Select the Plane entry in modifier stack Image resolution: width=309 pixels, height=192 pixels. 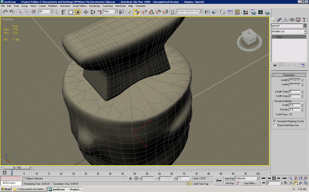pyautogui.click(x=289, y=37)
